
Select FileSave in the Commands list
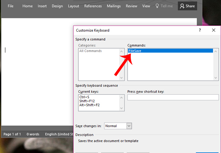tap(170, 51)
